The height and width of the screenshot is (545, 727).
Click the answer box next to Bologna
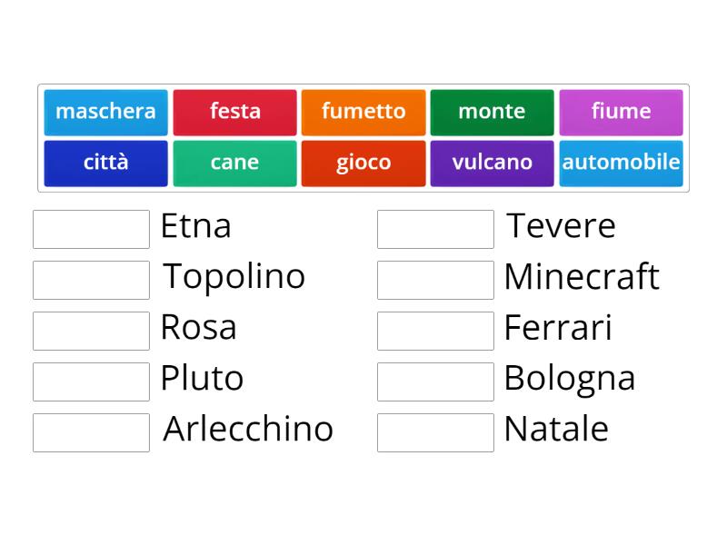[434, 381]
